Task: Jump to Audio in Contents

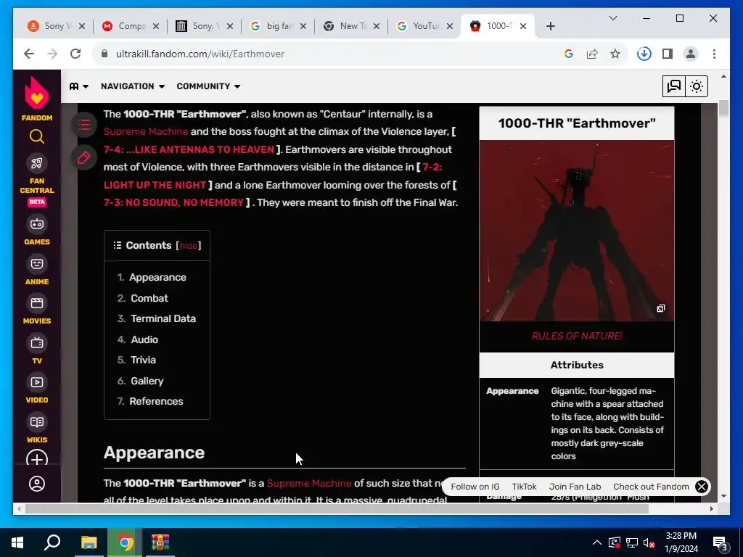Action: 144,339
